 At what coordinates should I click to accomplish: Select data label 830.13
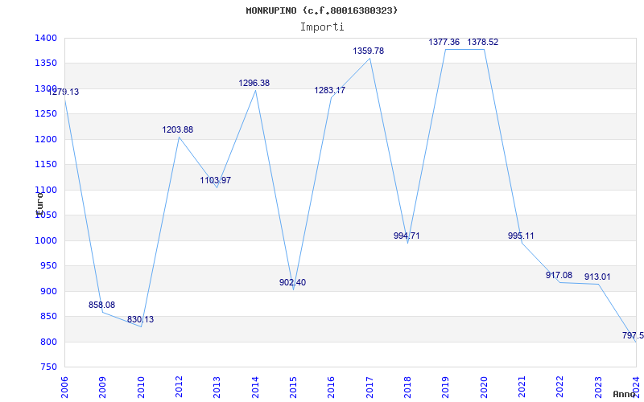140,319
